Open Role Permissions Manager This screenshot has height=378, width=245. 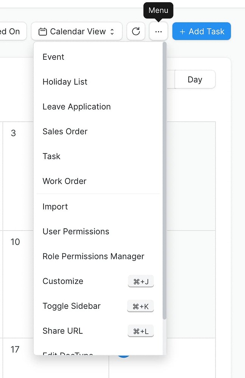pyautogui.click(x=93, y=256)
